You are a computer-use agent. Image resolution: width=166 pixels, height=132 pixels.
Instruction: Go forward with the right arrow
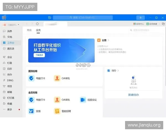[32, 24]
